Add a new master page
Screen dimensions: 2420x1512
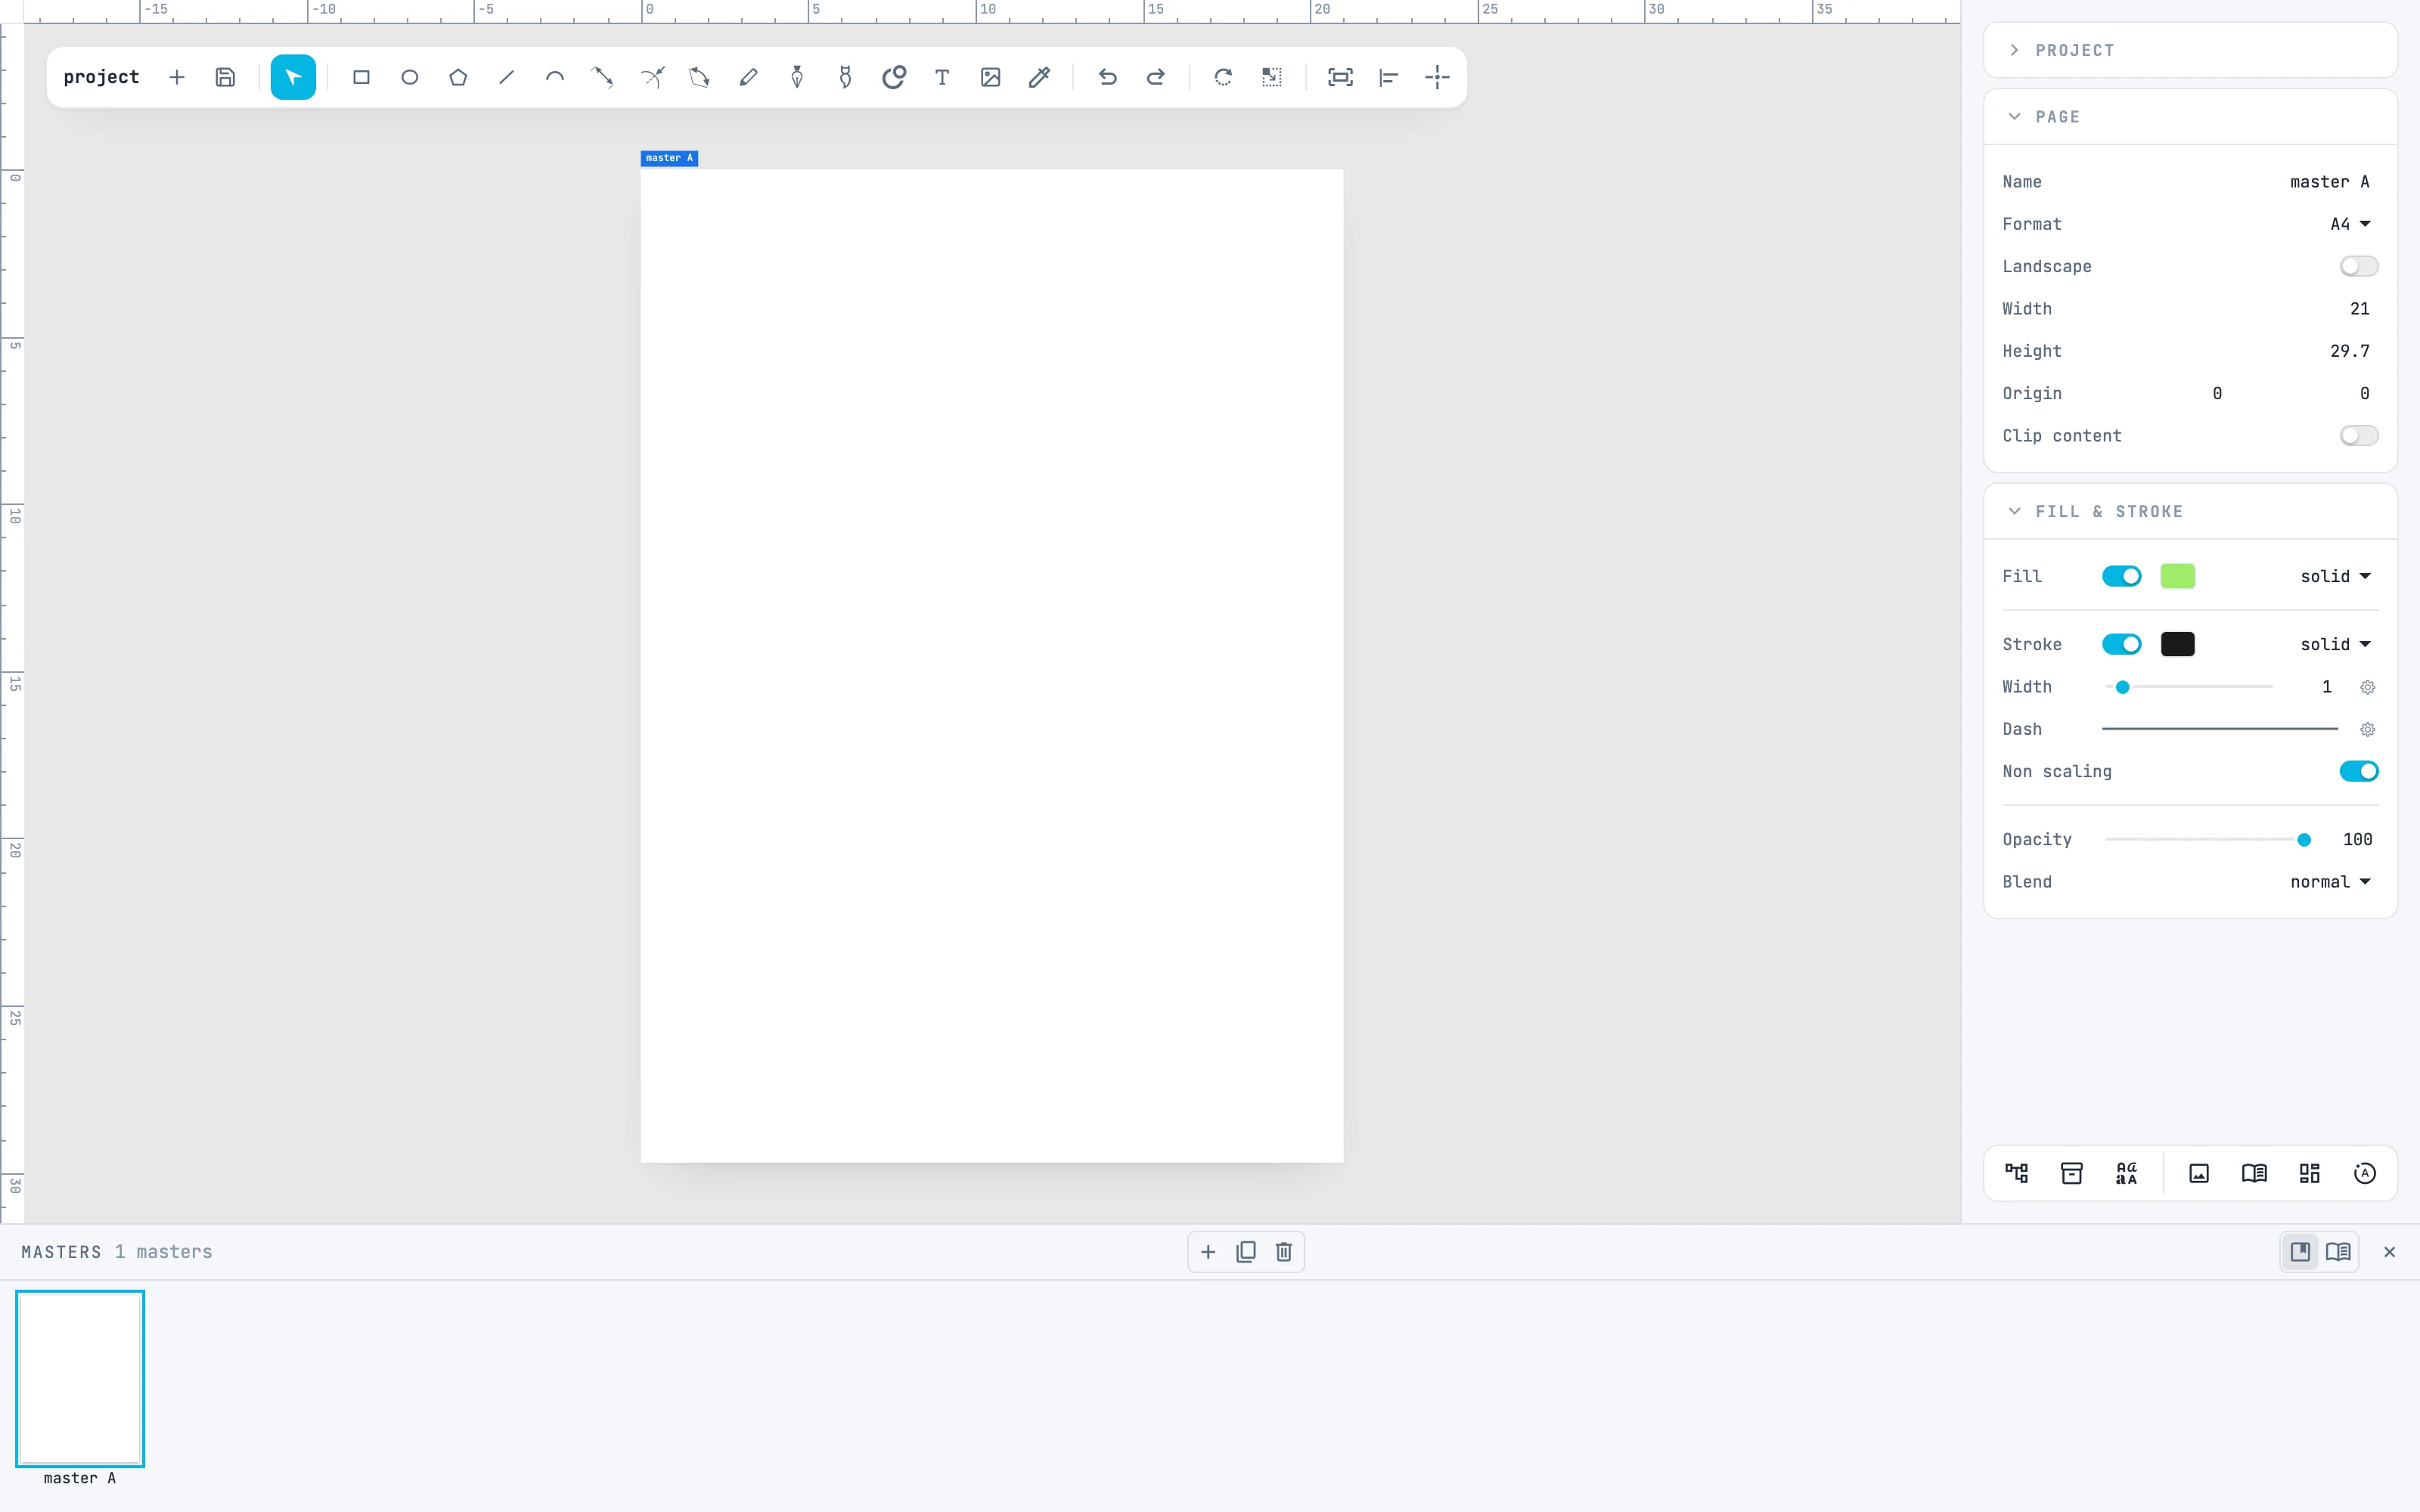click(1208, 1252)
